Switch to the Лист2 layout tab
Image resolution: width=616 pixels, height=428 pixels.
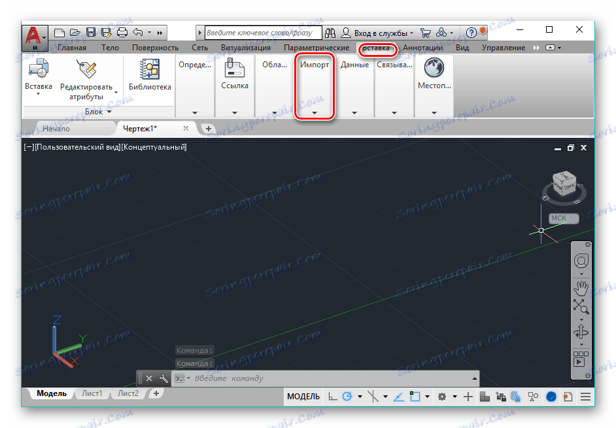pos(128,393)
